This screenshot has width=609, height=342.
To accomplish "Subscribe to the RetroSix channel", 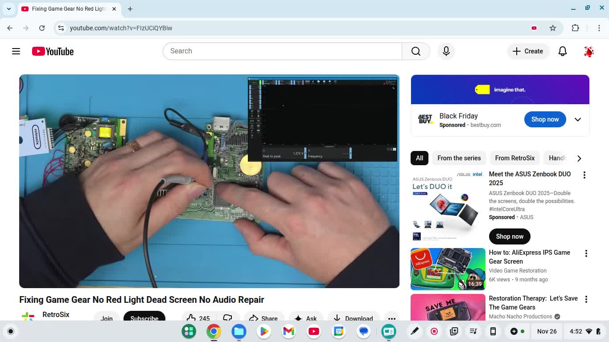I will [x=144, y=318].
